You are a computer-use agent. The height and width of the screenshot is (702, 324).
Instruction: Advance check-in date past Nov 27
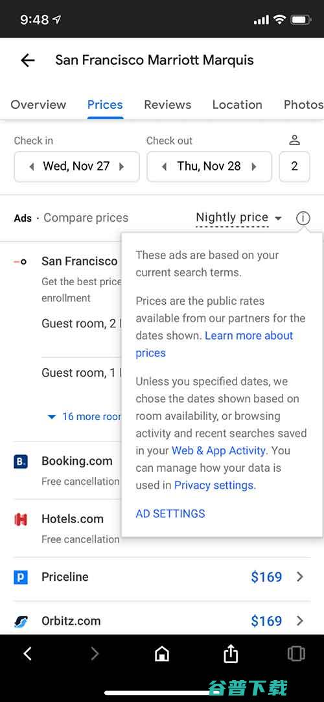pyautogui.click(x=121, y=167)
